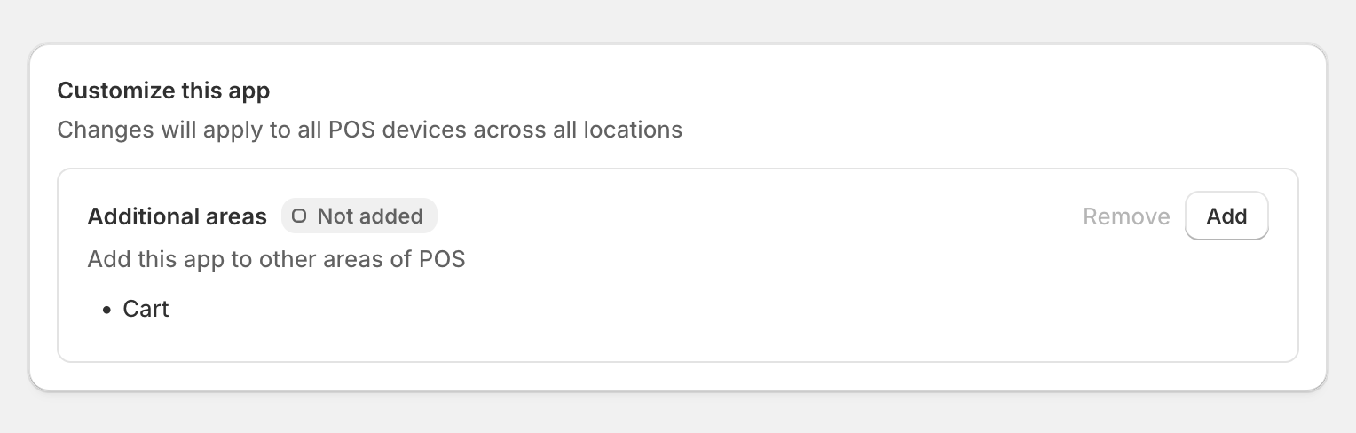Click the Cart list item

[146, 310]
